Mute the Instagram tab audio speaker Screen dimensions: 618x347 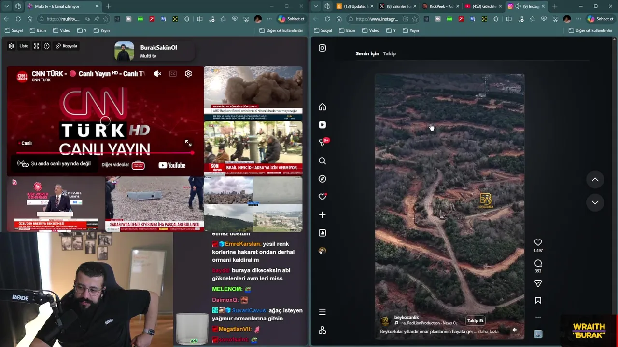coord(518,6)
